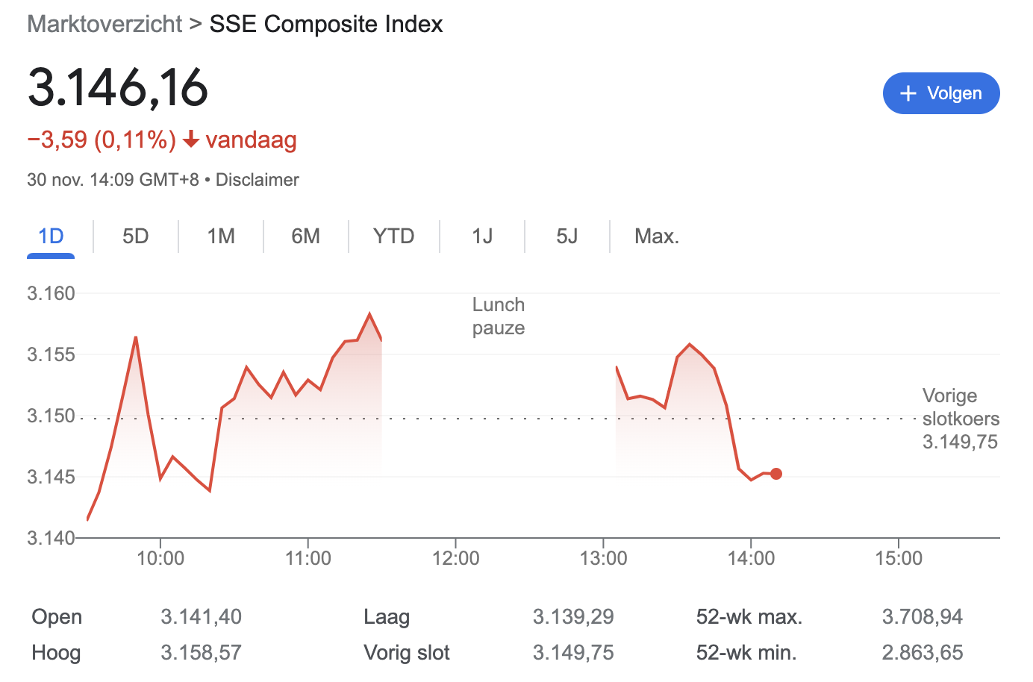Open the Disclaimer link
The image size is (1033, 682).
[x=257, y=180]
